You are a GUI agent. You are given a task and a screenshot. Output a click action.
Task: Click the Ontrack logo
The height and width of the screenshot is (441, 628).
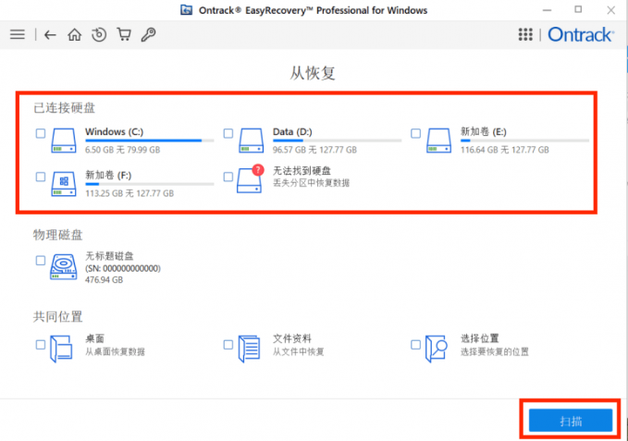[580, 35]
